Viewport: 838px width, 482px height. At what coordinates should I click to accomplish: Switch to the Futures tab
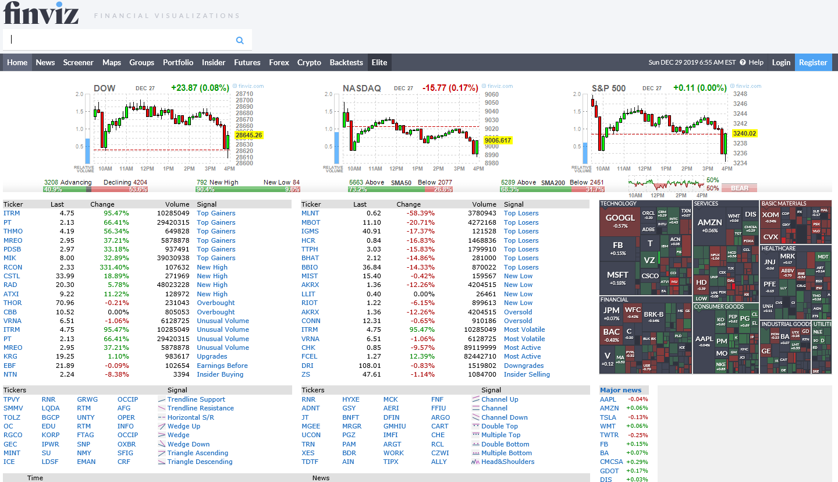(247, 62)
